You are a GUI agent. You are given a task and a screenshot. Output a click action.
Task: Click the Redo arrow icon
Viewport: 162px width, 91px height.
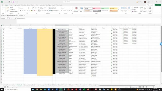(3, 9)
